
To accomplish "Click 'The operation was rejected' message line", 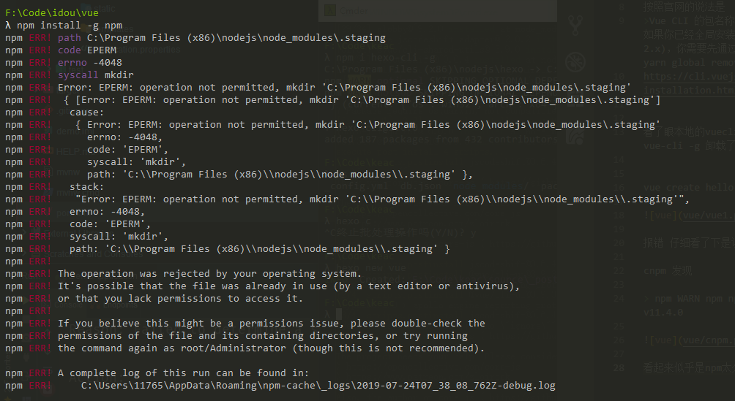I will tap(209, 274).
